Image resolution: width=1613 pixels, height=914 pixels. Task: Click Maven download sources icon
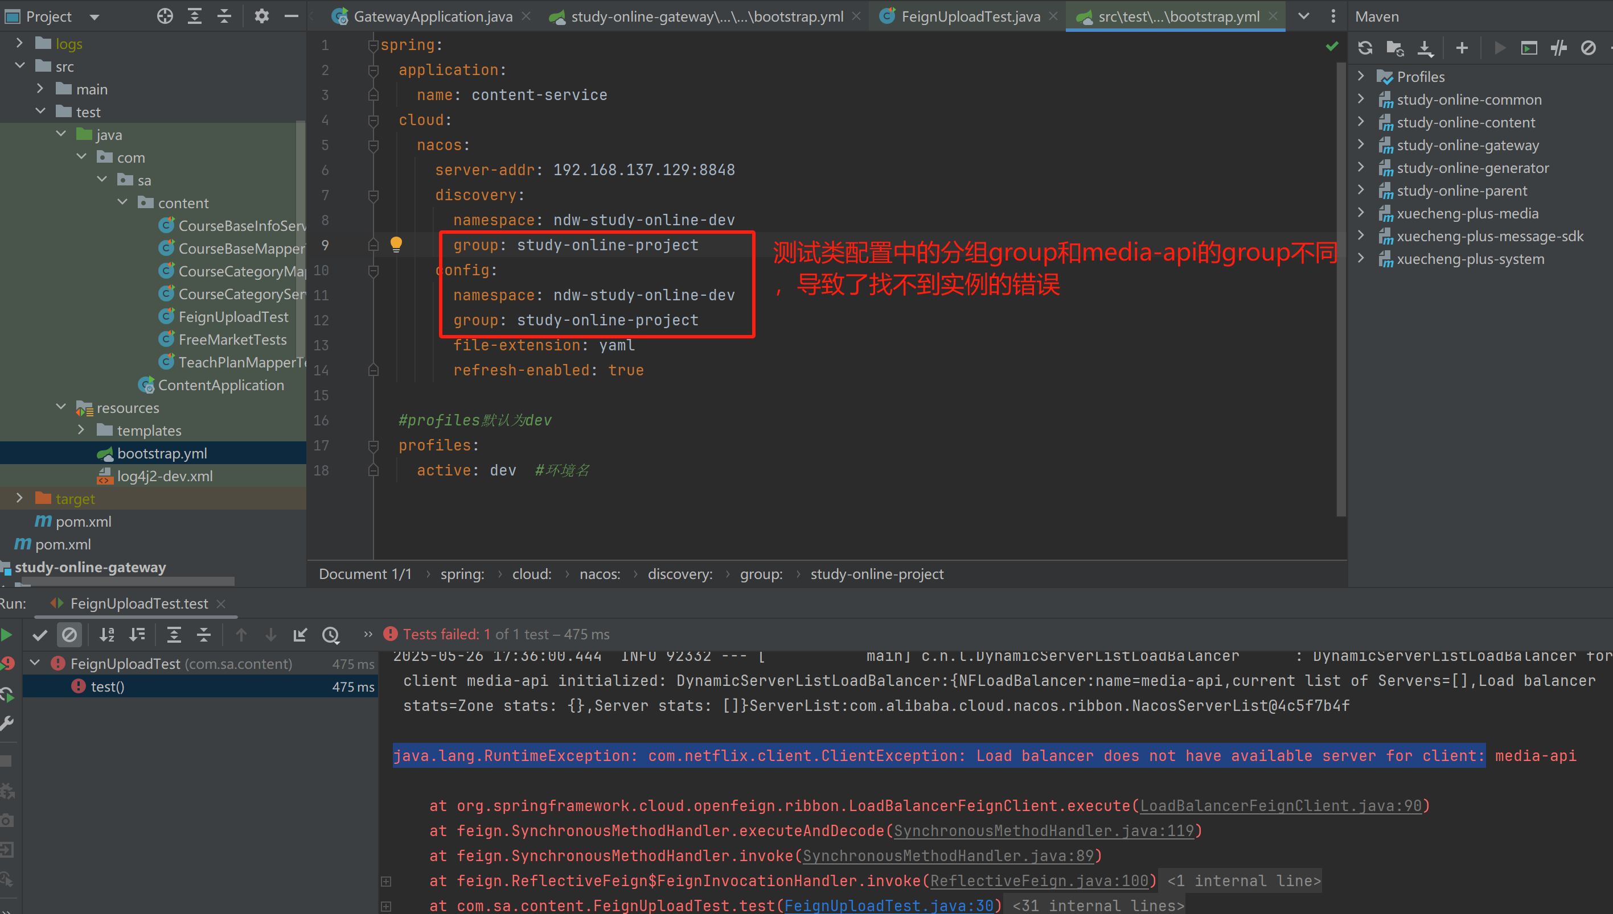[x=1425, y=48]
